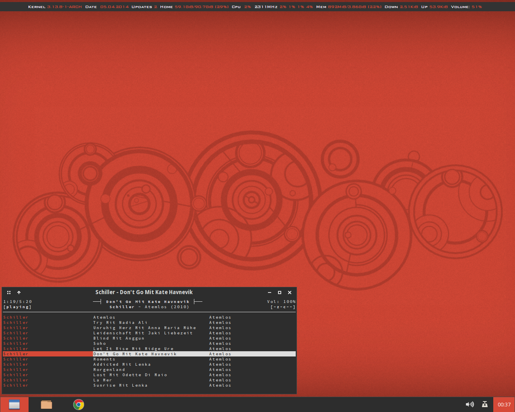Click the shade up-arrow titlebar icon

coord(19,293)
